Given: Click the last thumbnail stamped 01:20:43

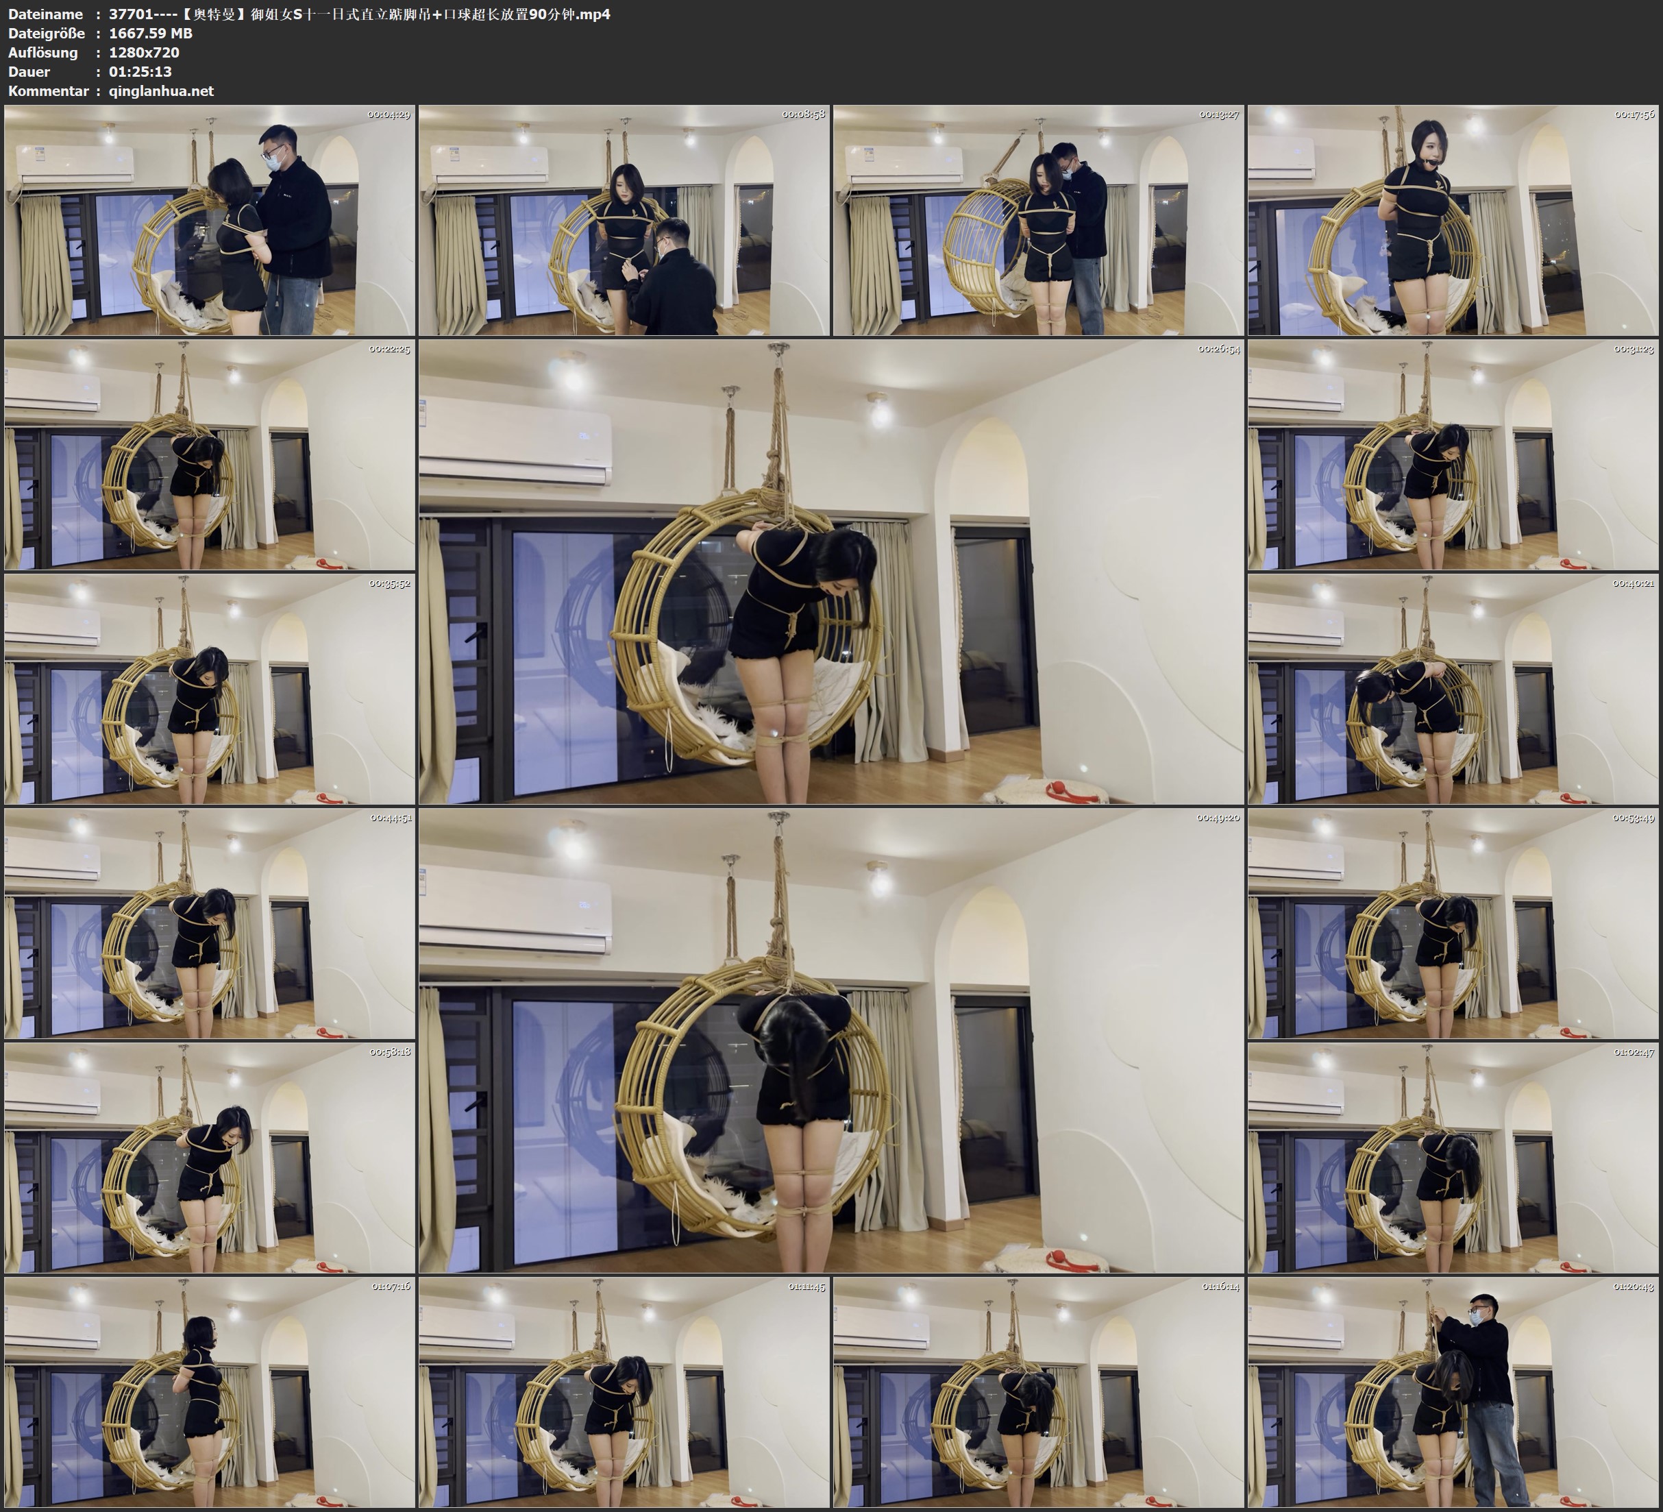Looking at the screenshot, I should point(1453,1391).
